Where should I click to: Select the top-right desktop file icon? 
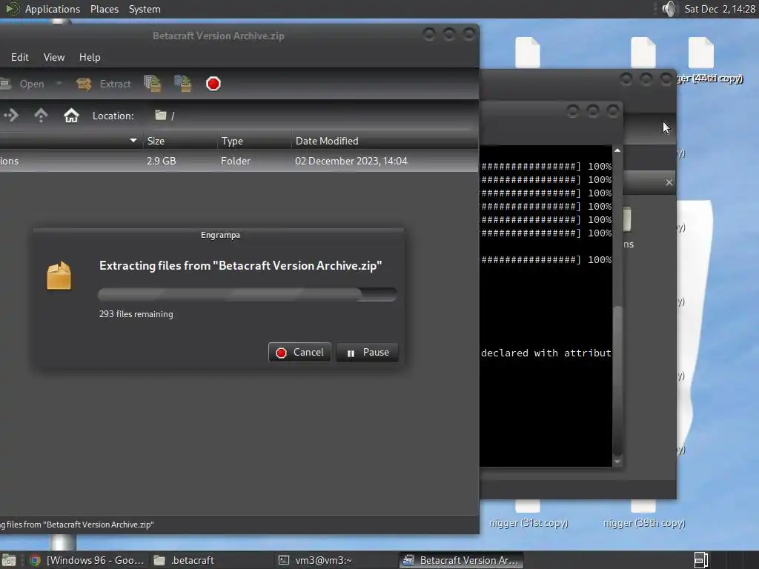[x=701, y=53]
